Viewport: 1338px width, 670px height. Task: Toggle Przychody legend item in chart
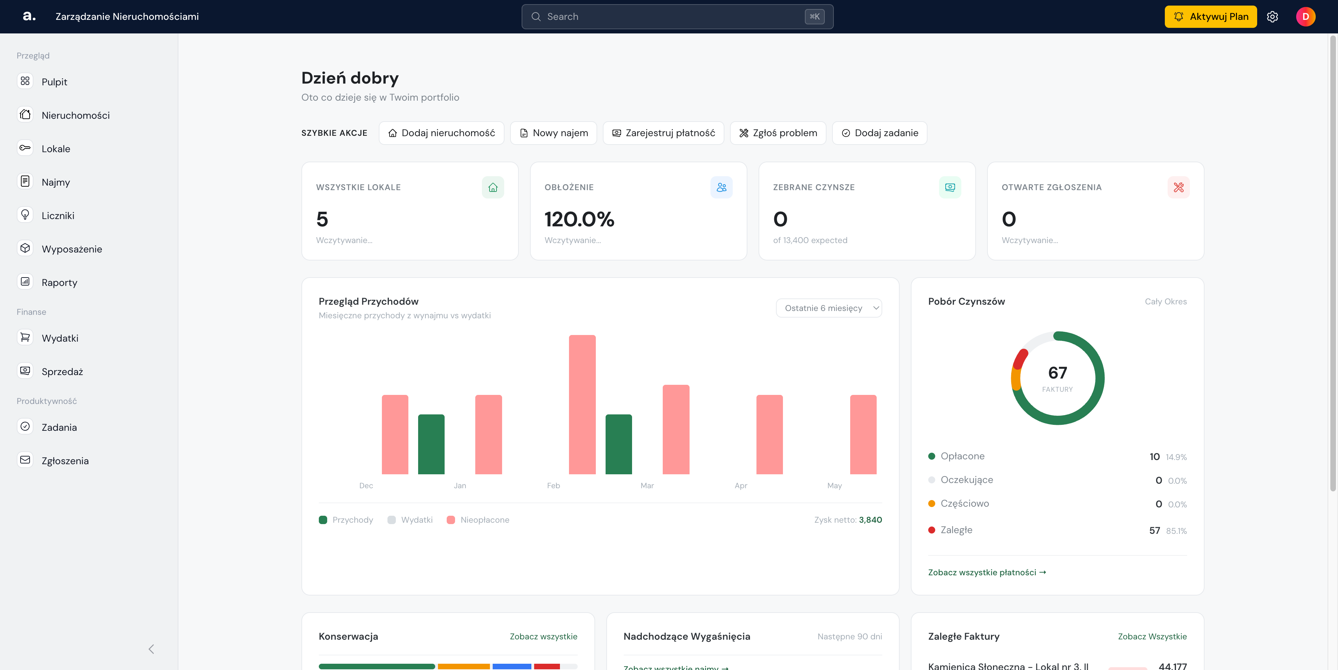(x=346, y=520)
